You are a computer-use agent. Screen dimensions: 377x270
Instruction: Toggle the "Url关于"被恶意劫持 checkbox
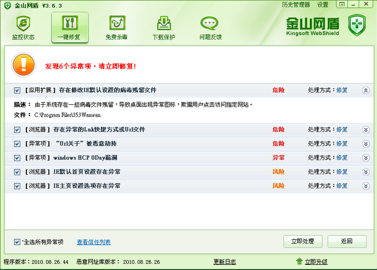tap(17, 144)
